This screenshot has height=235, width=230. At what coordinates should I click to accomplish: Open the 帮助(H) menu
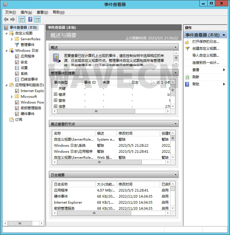(x=59, y=12)
